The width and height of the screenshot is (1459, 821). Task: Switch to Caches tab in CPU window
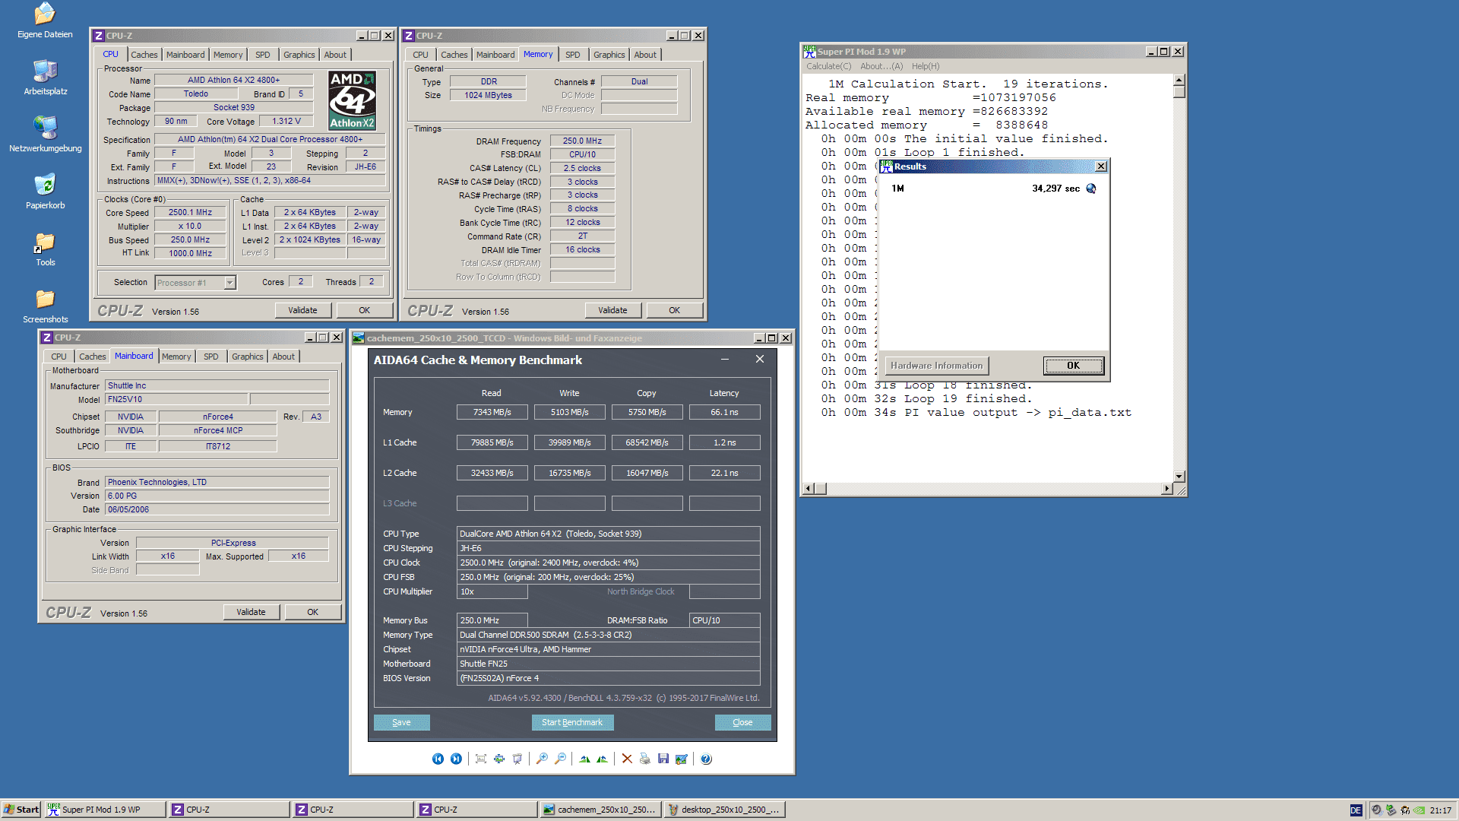coord(144,55)
